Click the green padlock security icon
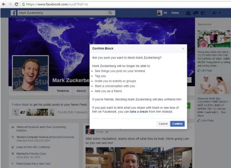Image resolution: width=231 pixels, height=168 pixels. pyautogui.click(x=23, y=4)
